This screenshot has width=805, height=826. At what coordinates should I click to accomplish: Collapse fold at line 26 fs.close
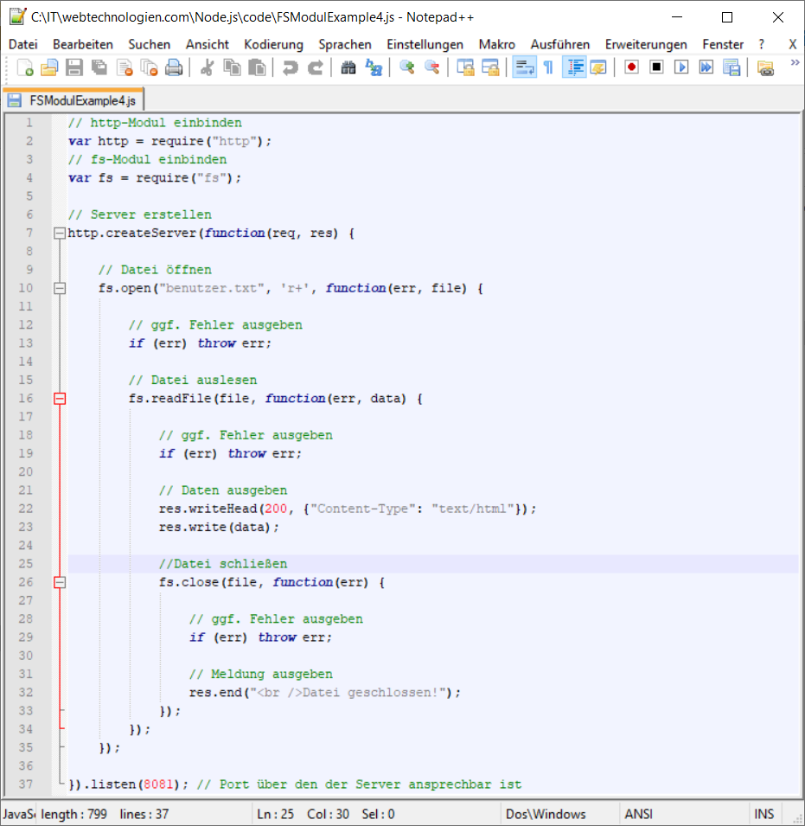coord(60,582)
